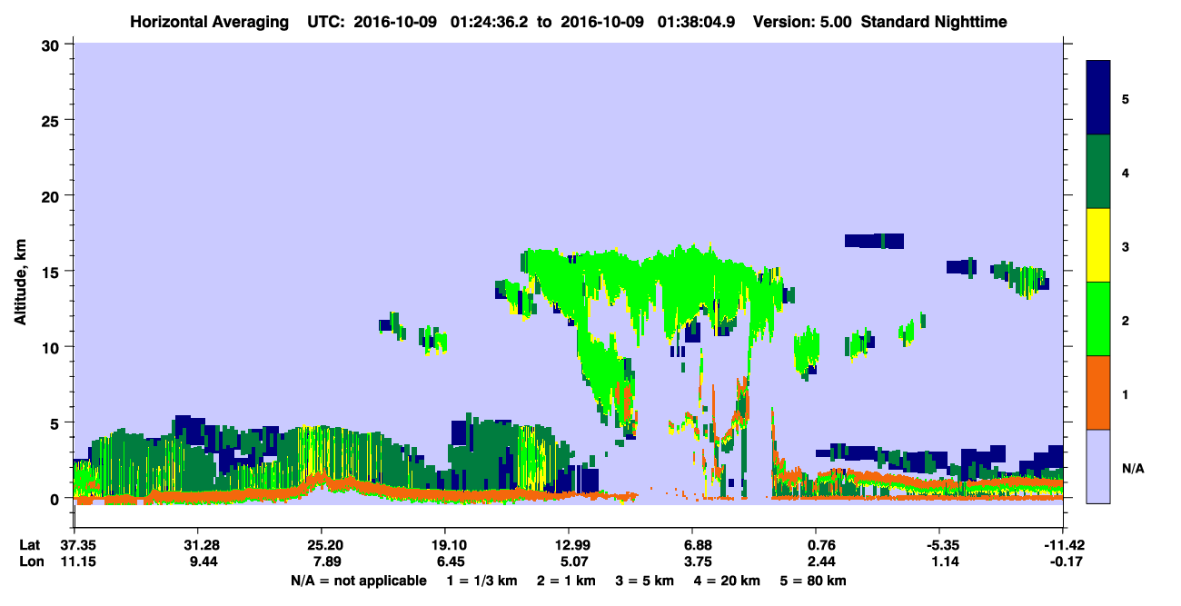Click the dark blue cloud layer near 17 km
The width and height of the screenshot is (1181, 606).
874,241
